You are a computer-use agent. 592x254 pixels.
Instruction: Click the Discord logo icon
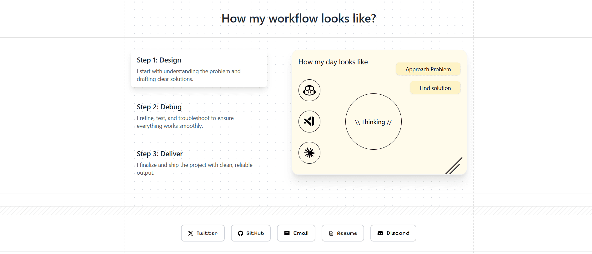pyautogui.click(x=380, y=233)
